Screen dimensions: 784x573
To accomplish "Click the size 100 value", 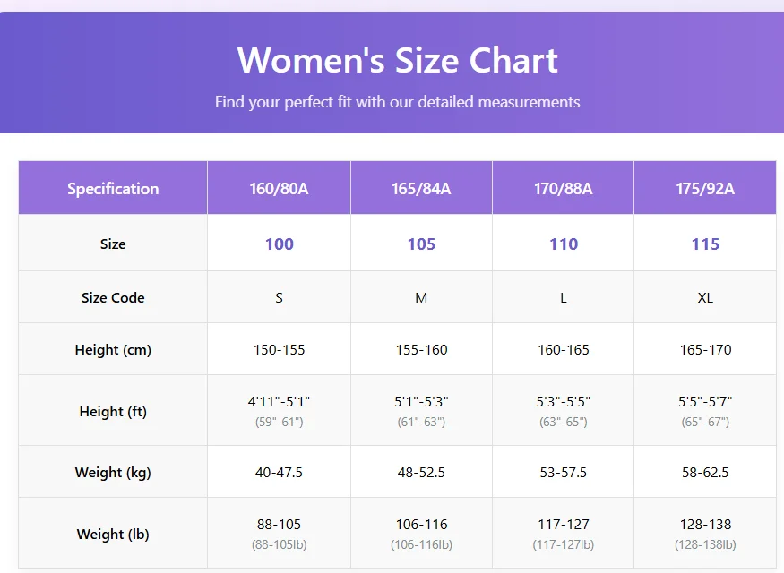I will [279, 244].
